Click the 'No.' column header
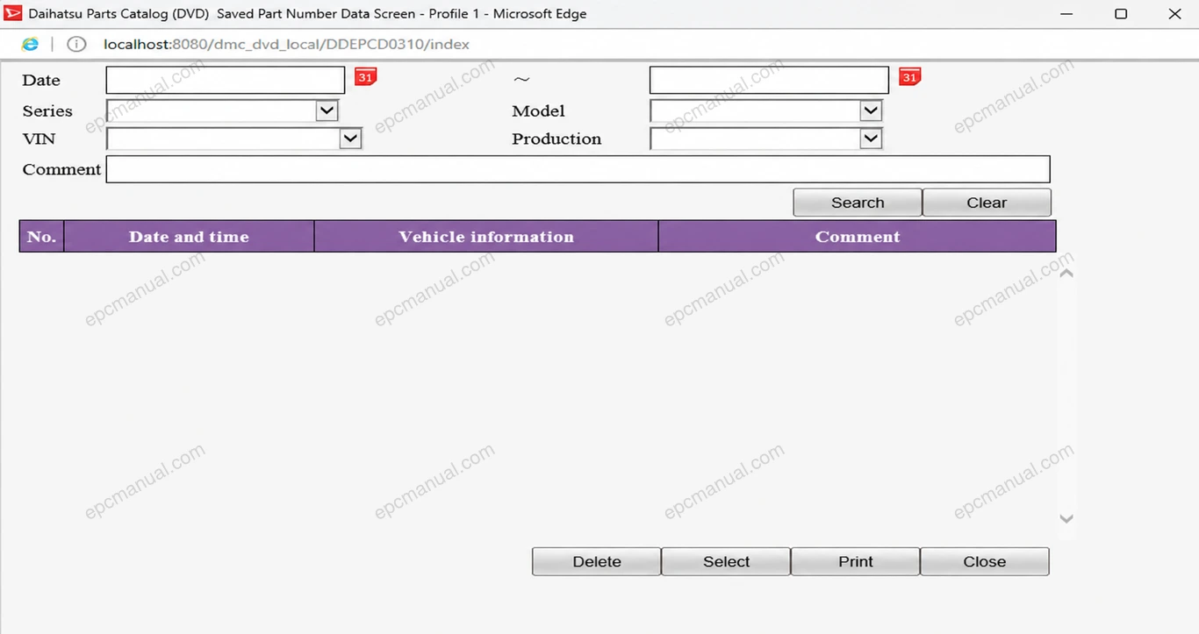Viewport: 1199px width, 634px height. click(41, 237)
